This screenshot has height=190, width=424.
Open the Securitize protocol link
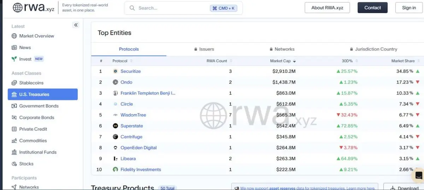[131, 71]
